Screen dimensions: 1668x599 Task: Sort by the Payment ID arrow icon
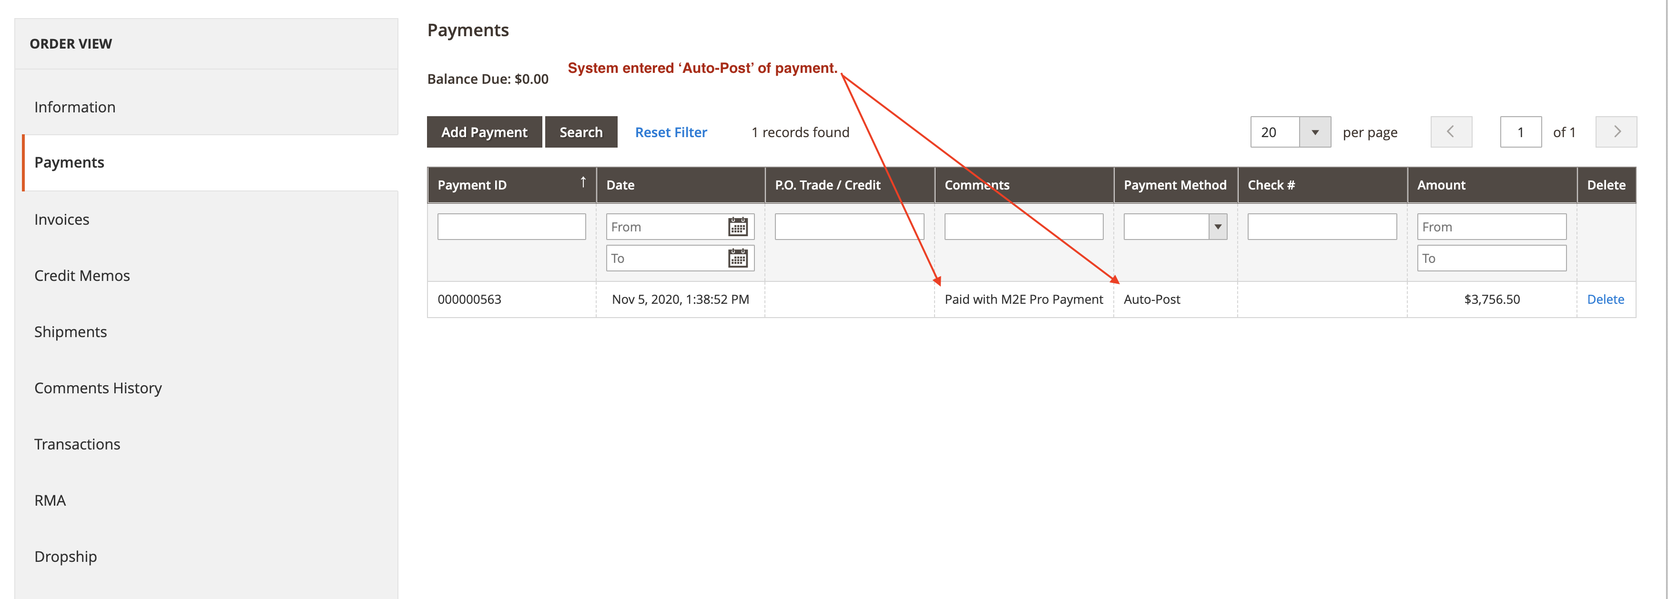pos(583,183)
